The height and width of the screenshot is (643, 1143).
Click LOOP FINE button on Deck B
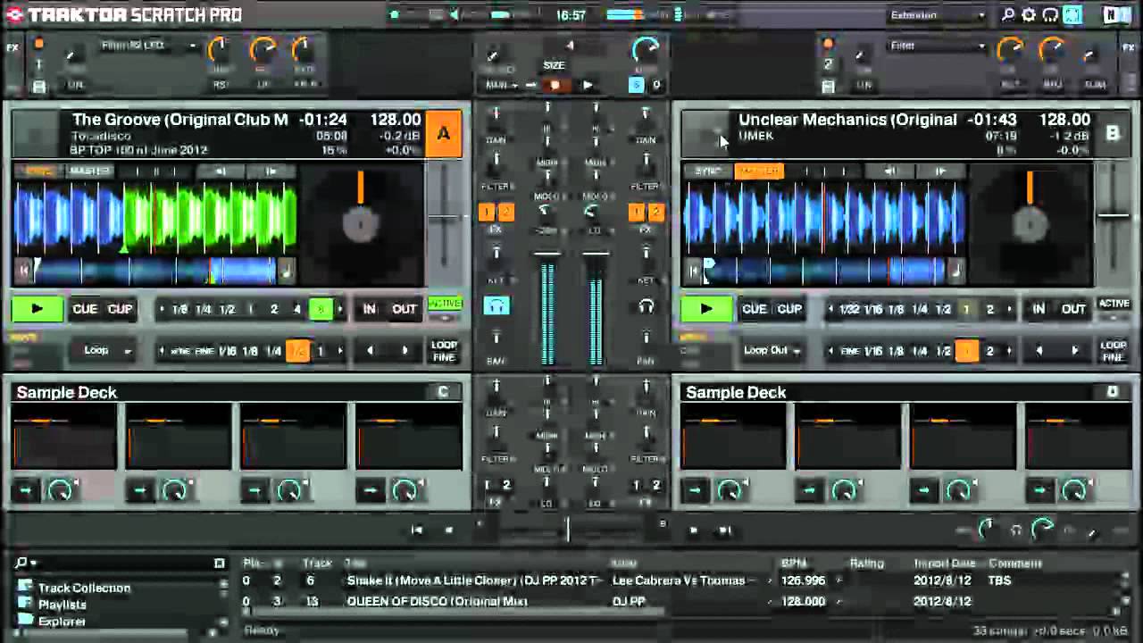tap(1114, 351)
